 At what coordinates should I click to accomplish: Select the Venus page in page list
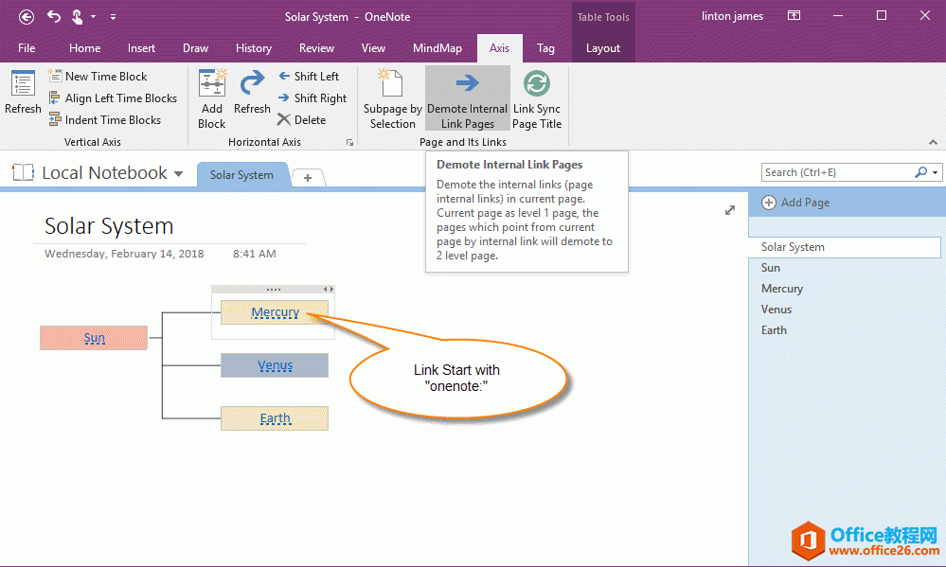pos(776,310)
